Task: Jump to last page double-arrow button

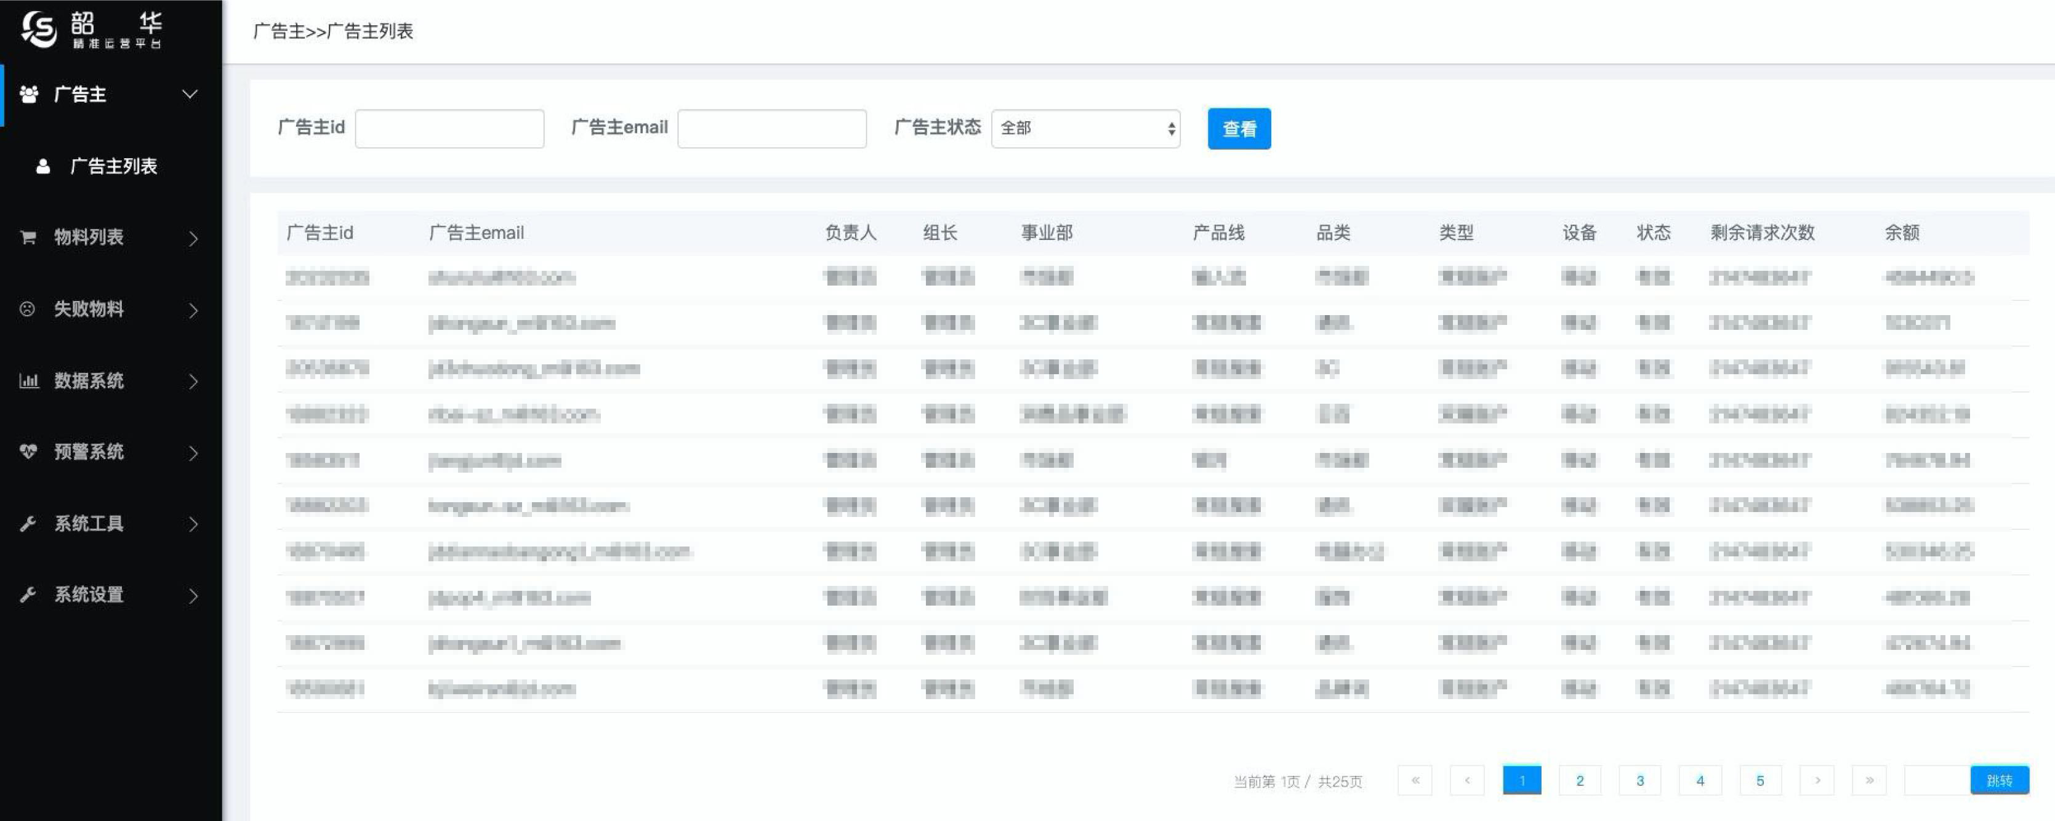Action: coord(1868,780)
